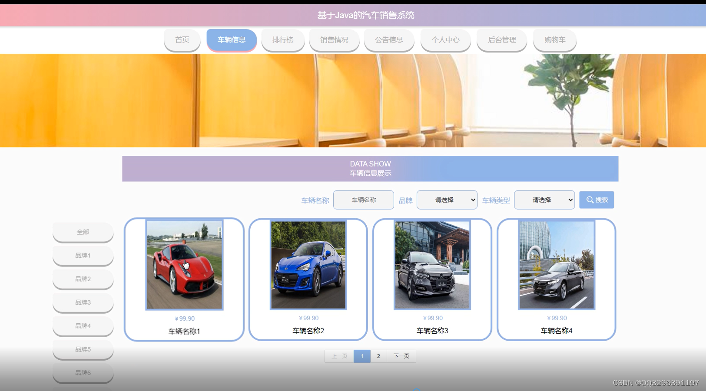Go to 个人中心 personal center
706x391 pixels.
point(445,40)
